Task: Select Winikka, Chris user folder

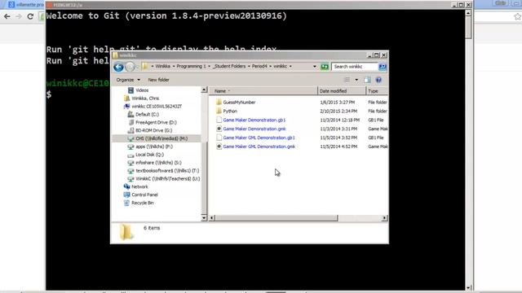Action: click(x=145, y=98)
